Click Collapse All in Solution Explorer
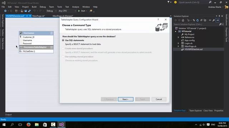Image resolution: width=229 pixels, height=128 pixels. tap(201, 20)
